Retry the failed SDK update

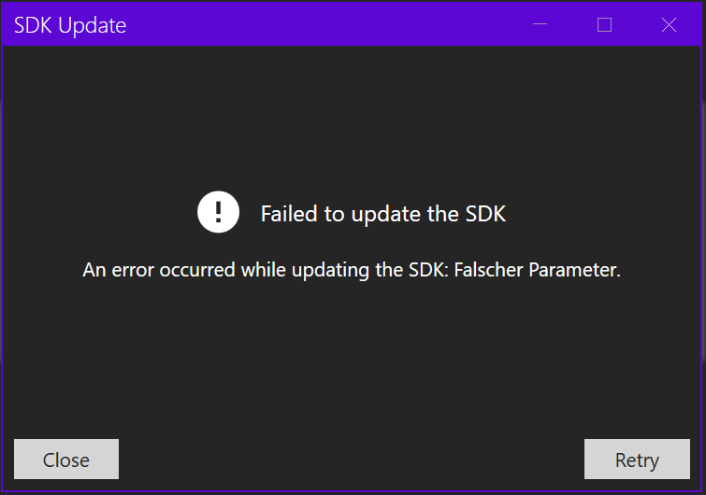coord(637,460)
